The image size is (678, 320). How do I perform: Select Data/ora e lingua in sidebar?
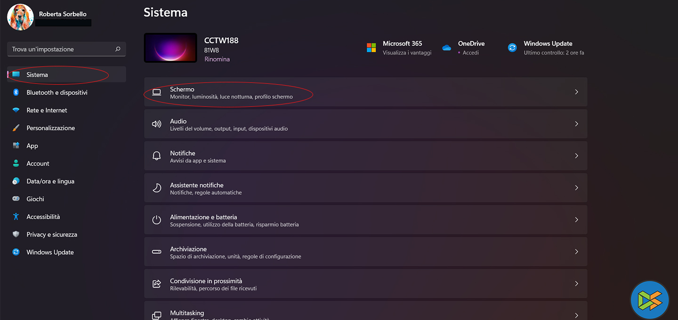50,181
